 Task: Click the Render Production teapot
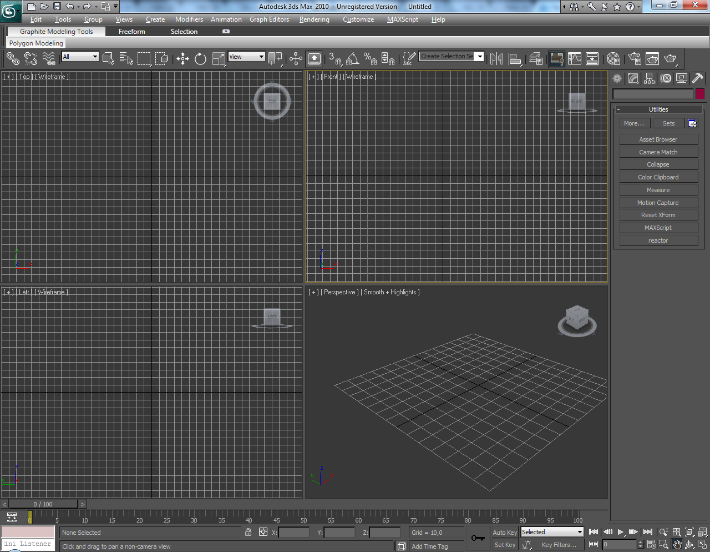point(671,58)
